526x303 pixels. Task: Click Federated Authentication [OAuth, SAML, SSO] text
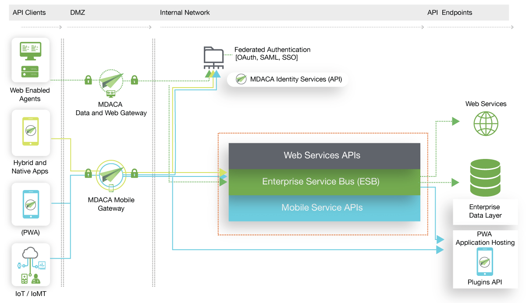[272, 54]
